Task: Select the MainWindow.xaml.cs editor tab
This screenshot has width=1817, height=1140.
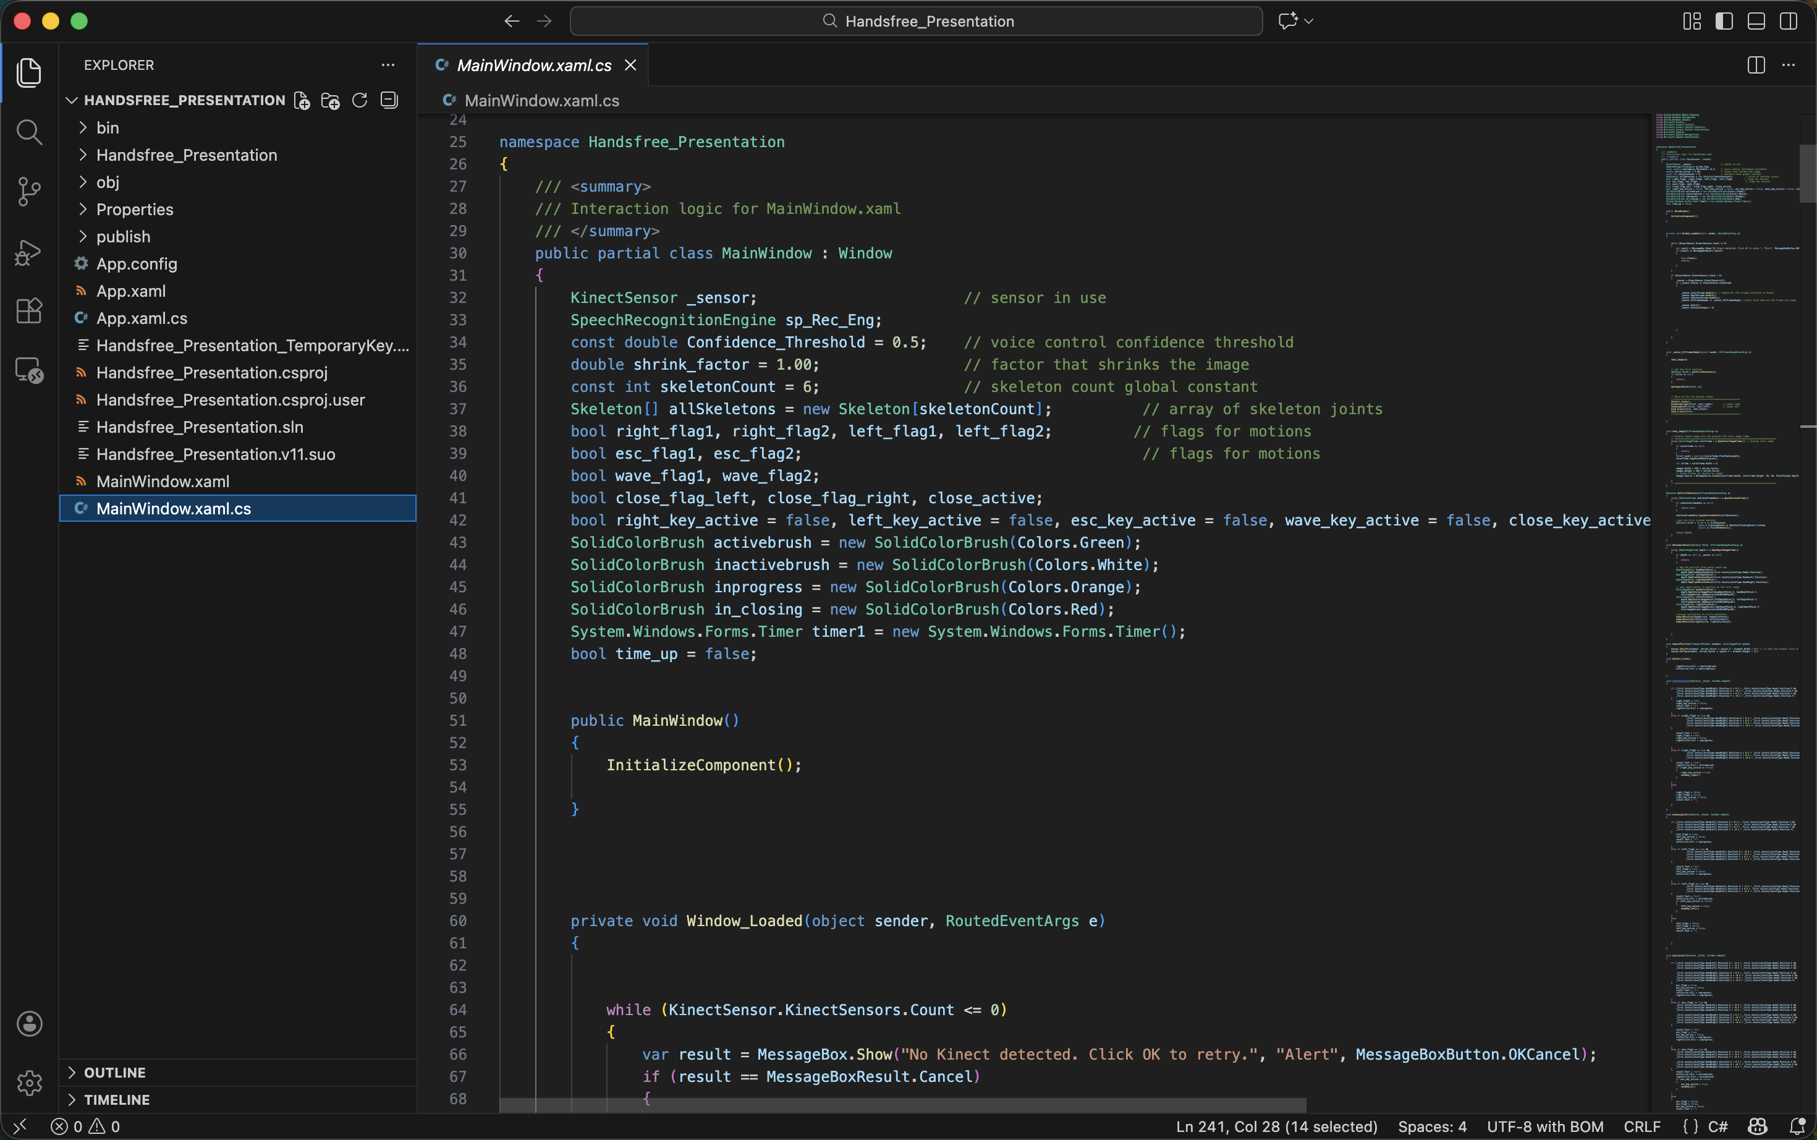Action: 533,66
